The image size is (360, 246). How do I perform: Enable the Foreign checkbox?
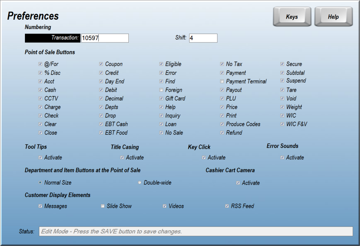pos(161,90)
